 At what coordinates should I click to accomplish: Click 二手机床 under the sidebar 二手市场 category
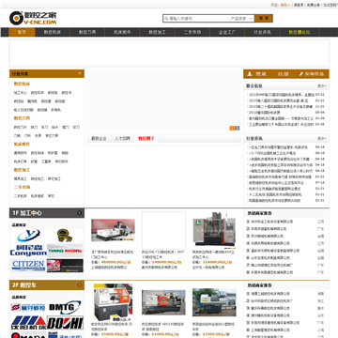coord(21,196)
